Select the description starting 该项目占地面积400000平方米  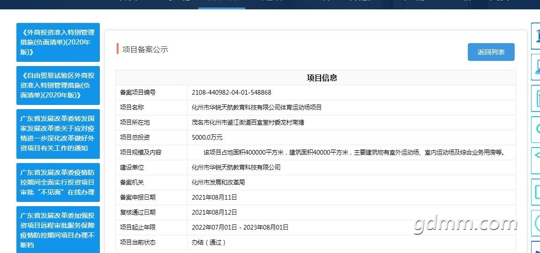[354, 152]
